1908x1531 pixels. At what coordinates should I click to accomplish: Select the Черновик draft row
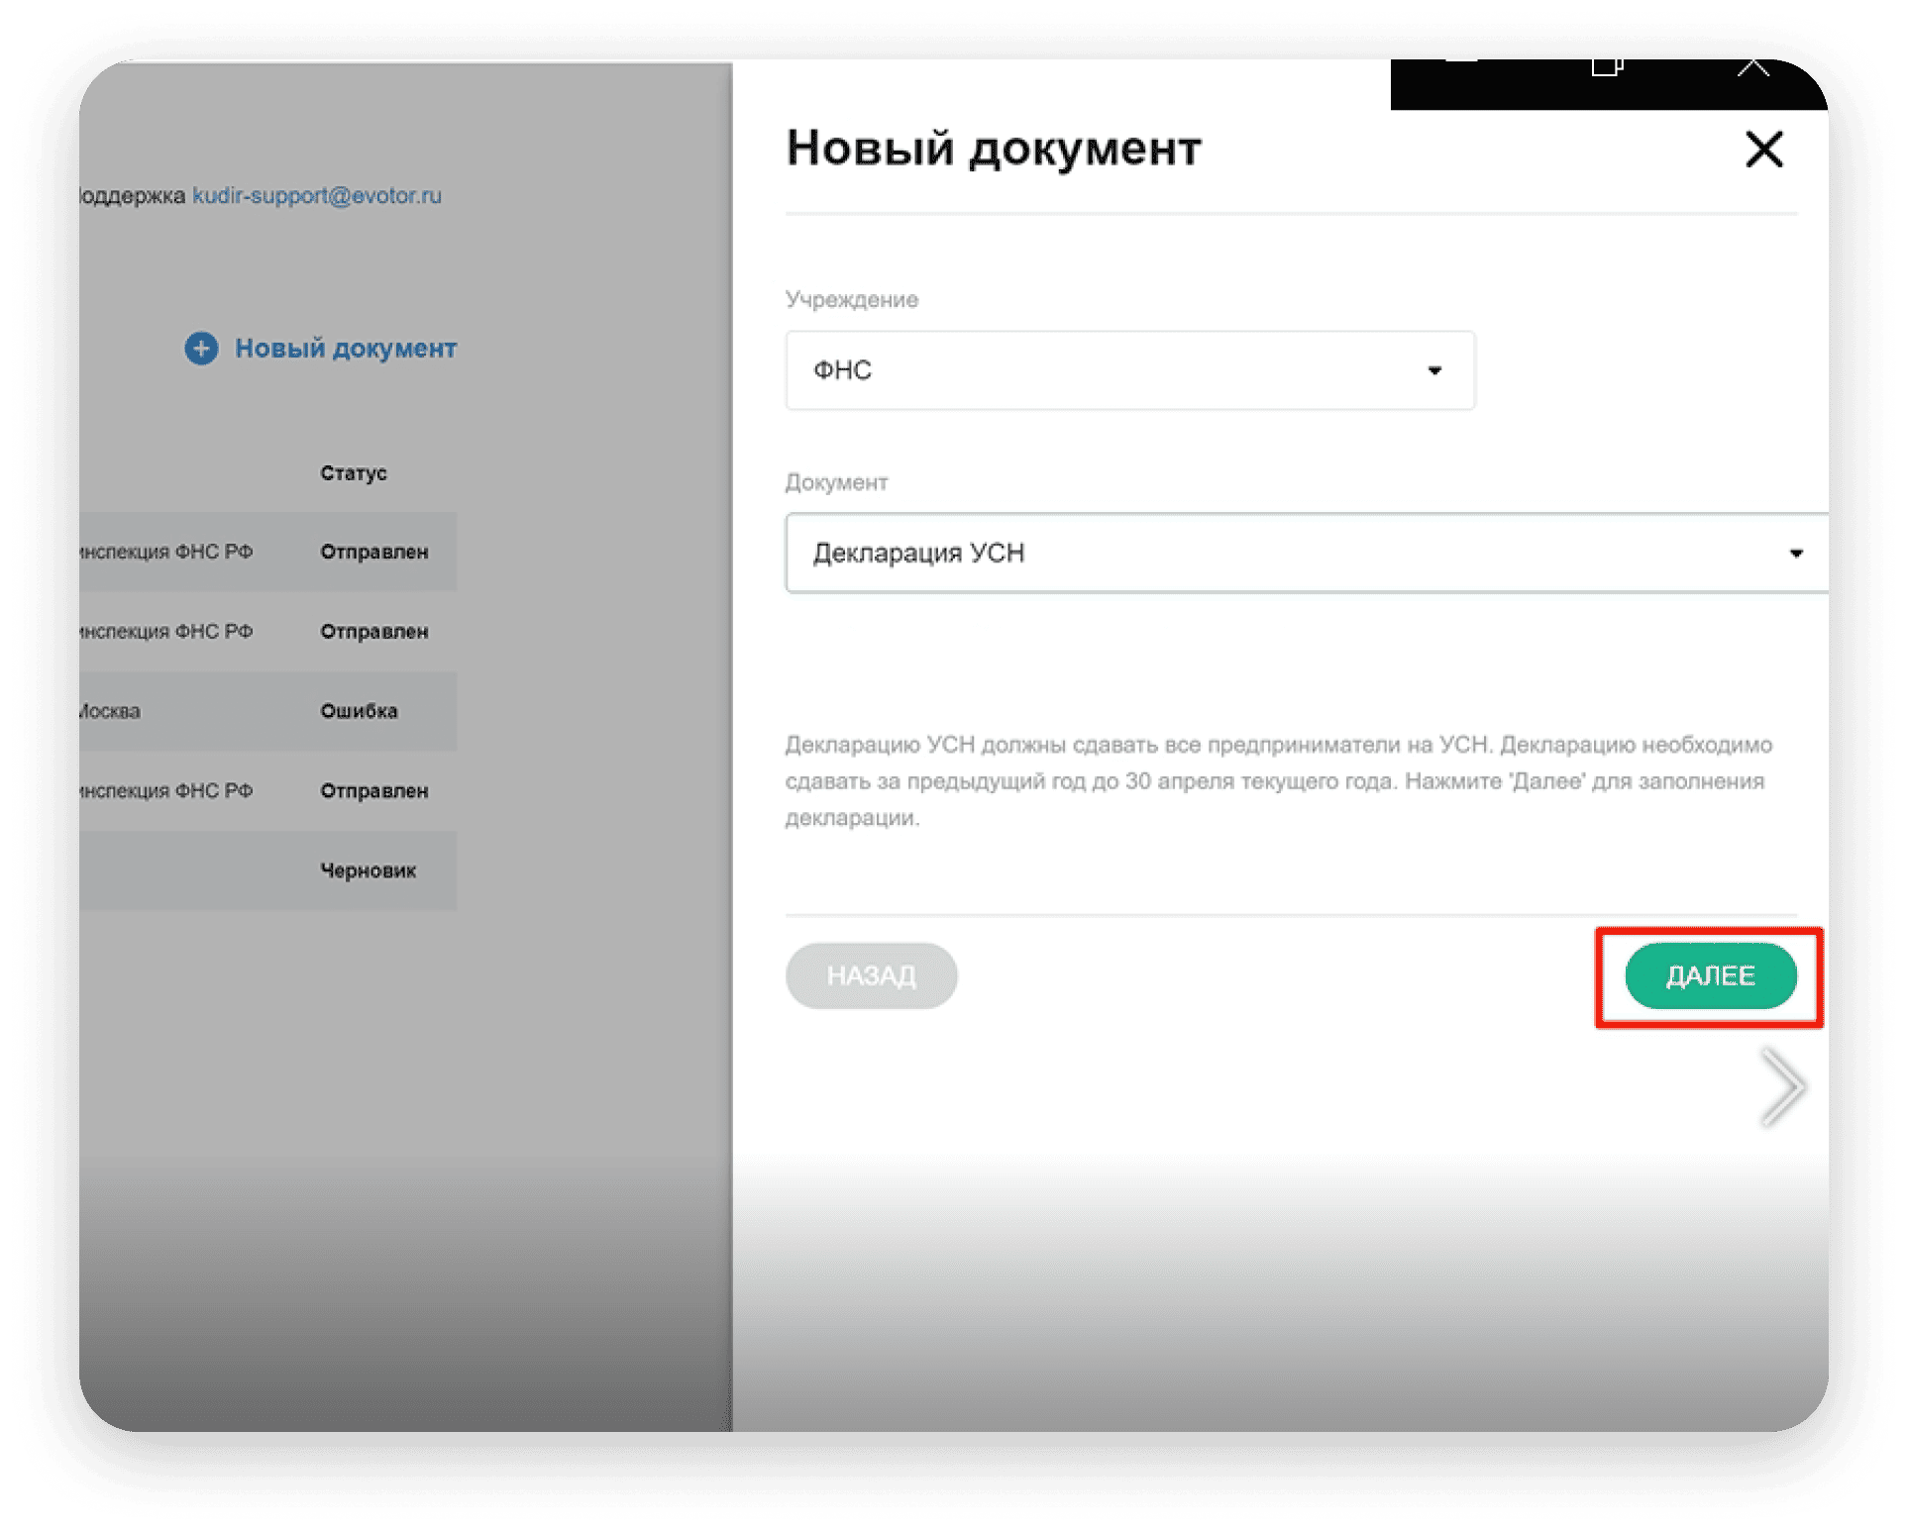pyautogui.click(x=368, y=870)
